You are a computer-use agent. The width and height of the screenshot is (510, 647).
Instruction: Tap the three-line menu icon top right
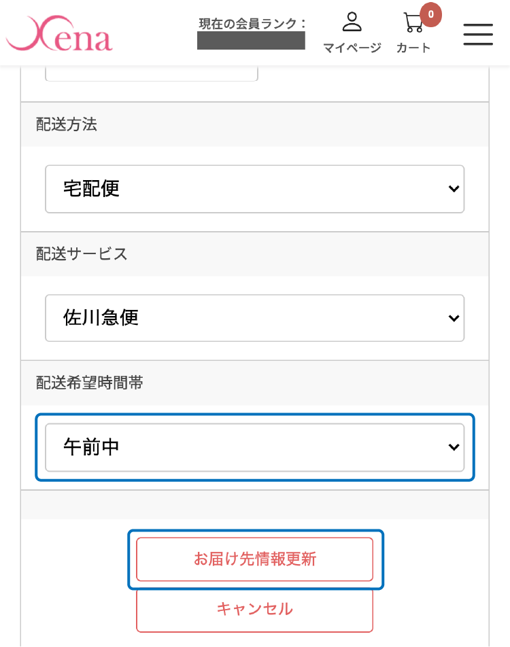click(478, 35)
